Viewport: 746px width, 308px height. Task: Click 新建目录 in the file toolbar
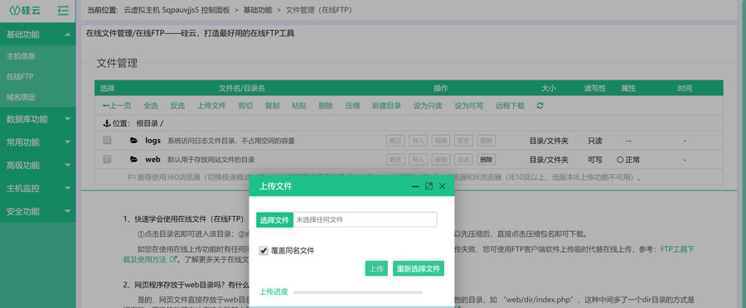(387, 105)
